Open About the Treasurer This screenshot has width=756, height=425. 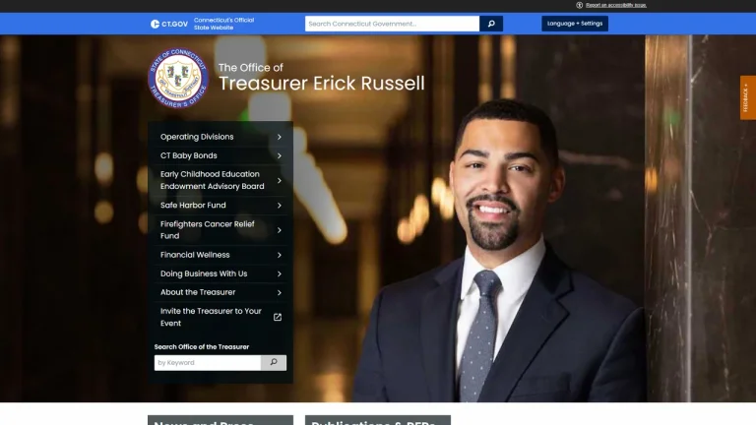pos(198,292)
